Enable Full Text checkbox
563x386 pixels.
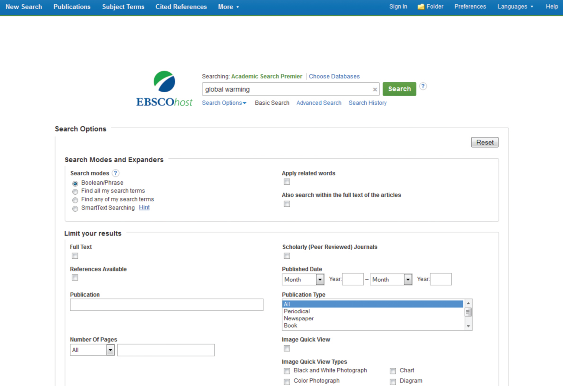[75, 256]
